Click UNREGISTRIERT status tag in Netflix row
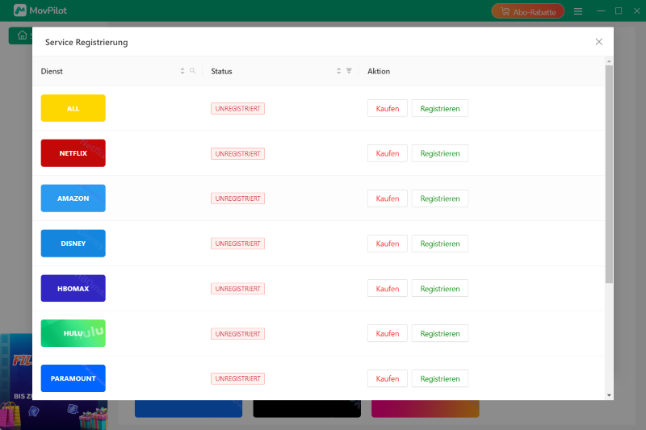 point(237,153)
